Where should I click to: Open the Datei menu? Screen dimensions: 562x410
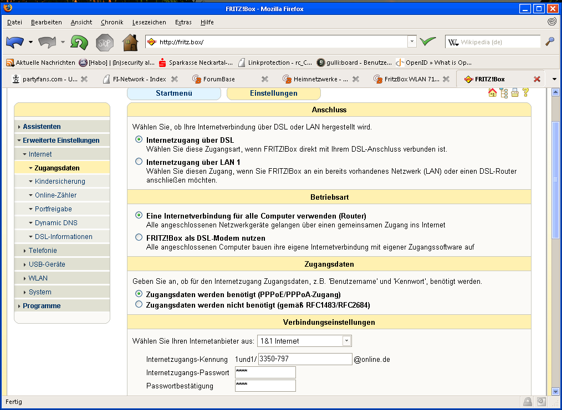[x=15, y=22]
